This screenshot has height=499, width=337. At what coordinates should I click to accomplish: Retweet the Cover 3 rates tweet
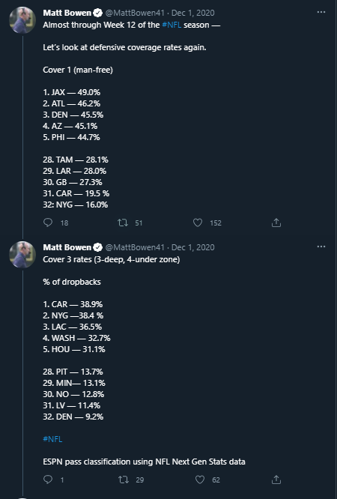[x=123, y=480]
